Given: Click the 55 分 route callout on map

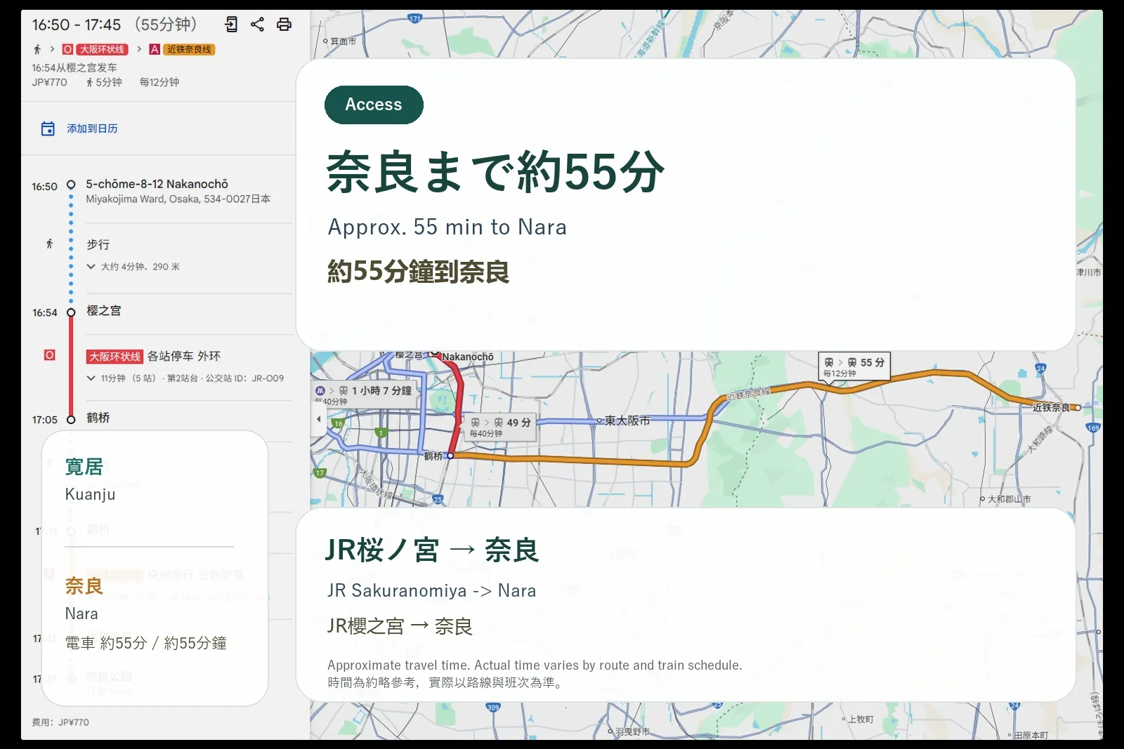Looking at the screenshot, I should [854, 366].
